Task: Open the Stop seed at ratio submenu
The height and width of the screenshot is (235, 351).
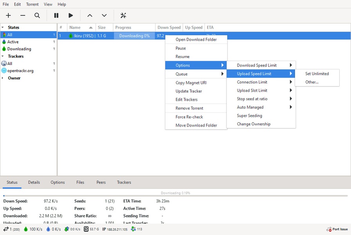Action: tap(261, 99)
